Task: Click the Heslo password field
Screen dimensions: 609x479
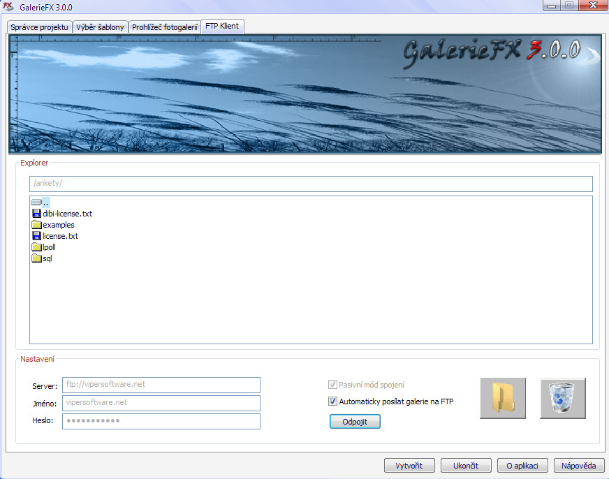Action: coord(161,421)
